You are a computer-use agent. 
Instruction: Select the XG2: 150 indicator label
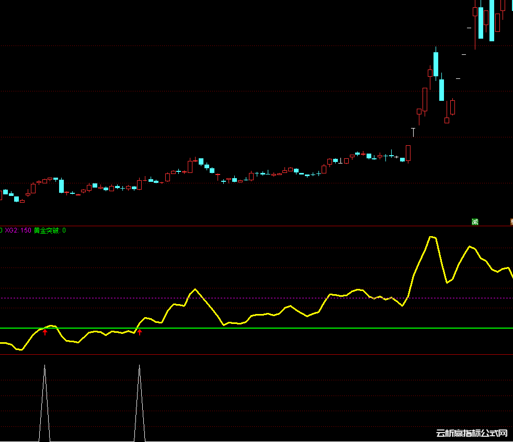point(18,230)
